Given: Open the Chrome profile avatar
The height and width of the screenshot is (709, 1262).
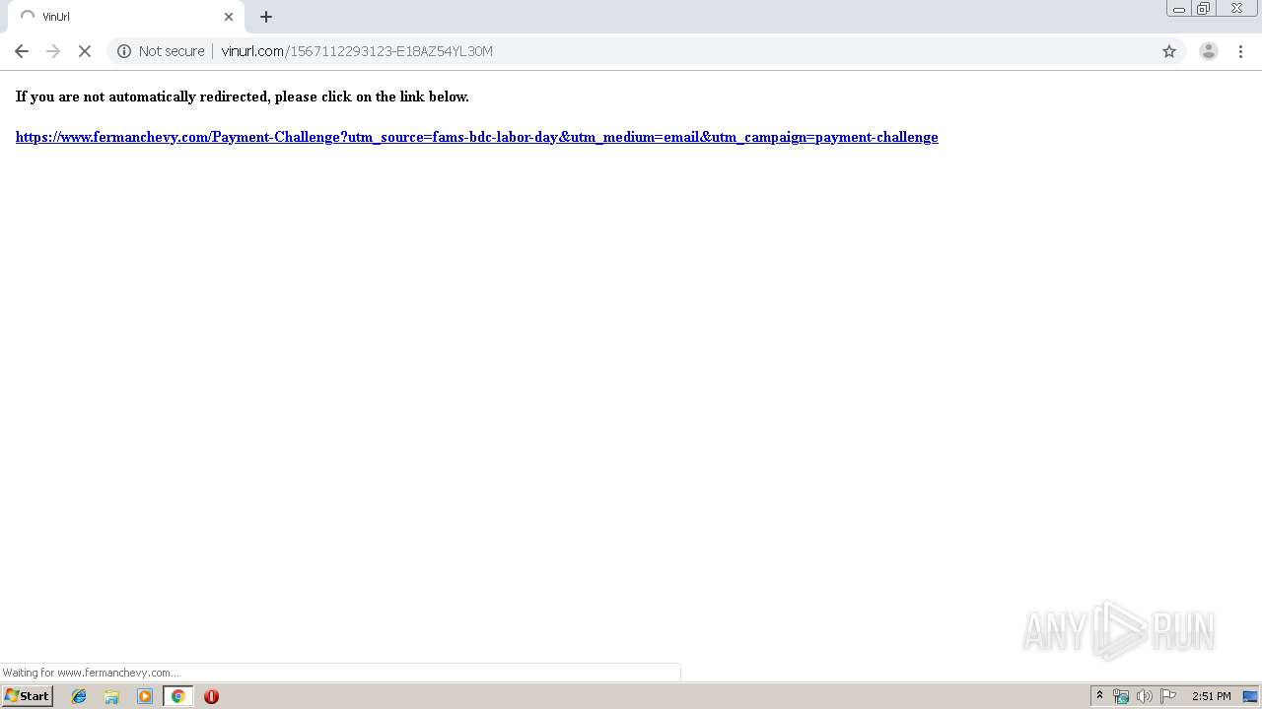Looking at the screenshot, I should [x=1209, y=51].
